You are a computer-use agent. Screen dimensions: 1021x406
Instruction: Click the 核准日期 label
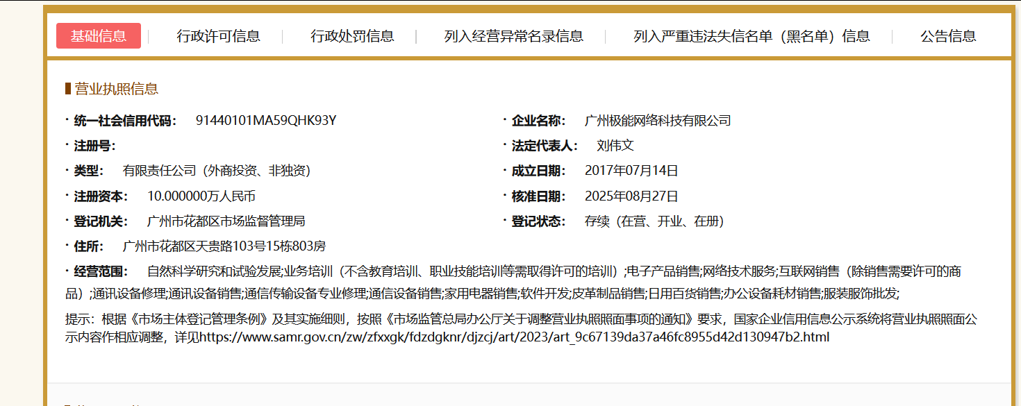(x=538, y=196)
